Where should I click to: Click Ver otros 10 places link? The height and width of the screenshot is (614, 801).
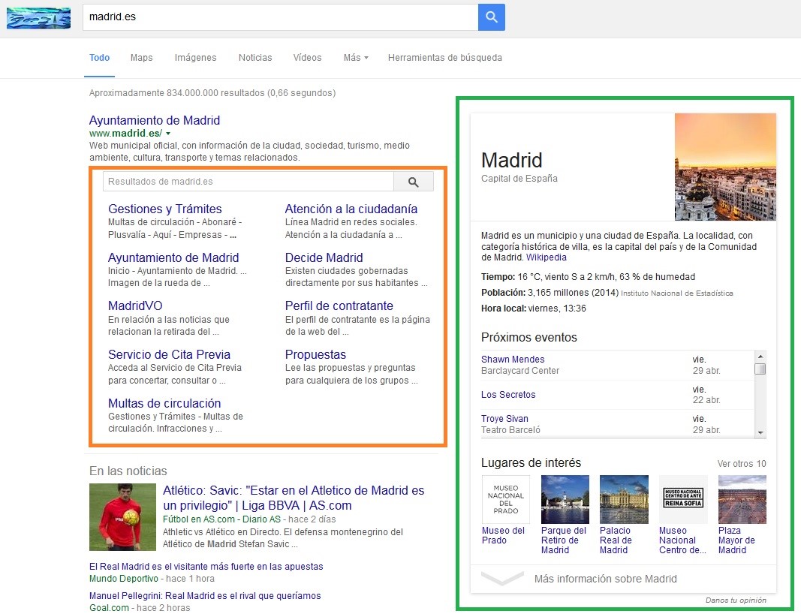tap(742, 463)
